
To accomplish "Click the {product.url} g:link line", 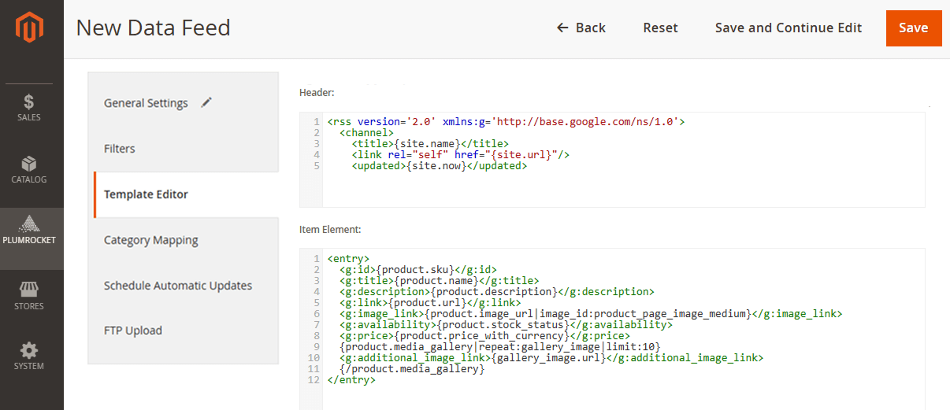I will pos(430,302).
